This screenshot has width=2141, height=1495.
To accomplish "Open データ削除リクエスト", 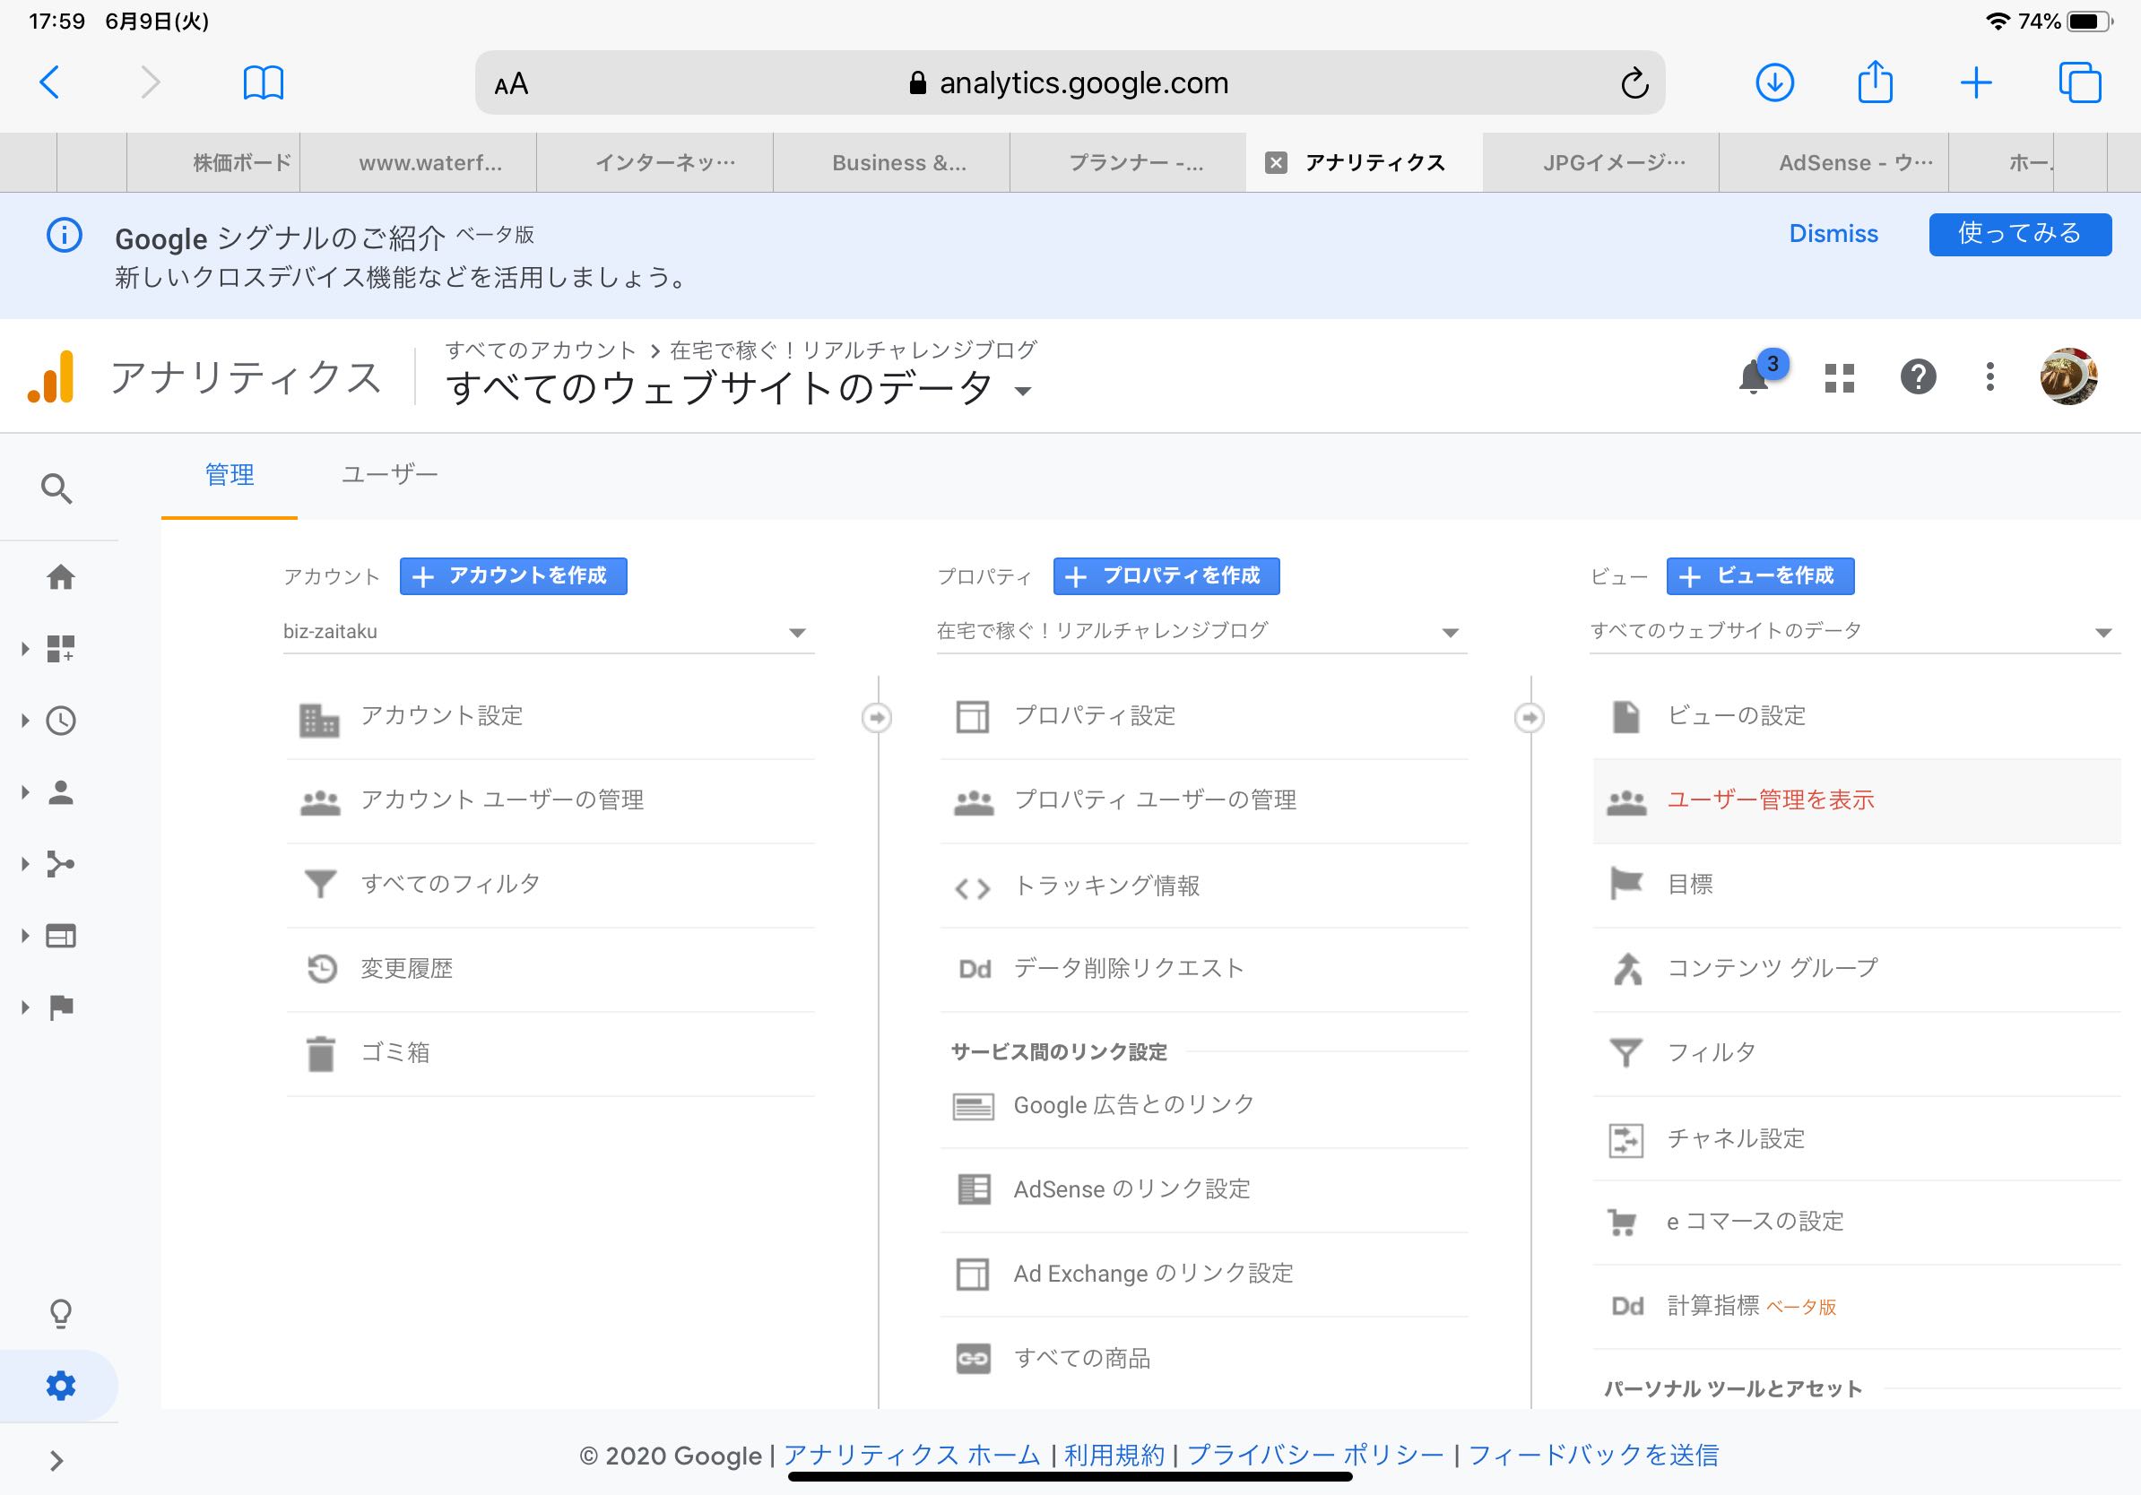I will point(1204,969).
